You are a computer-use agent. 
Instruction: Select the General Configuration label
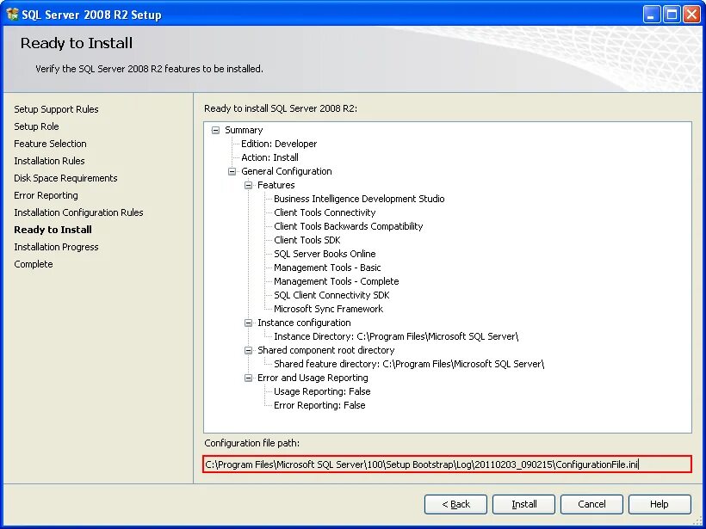(x=287, y=171)
